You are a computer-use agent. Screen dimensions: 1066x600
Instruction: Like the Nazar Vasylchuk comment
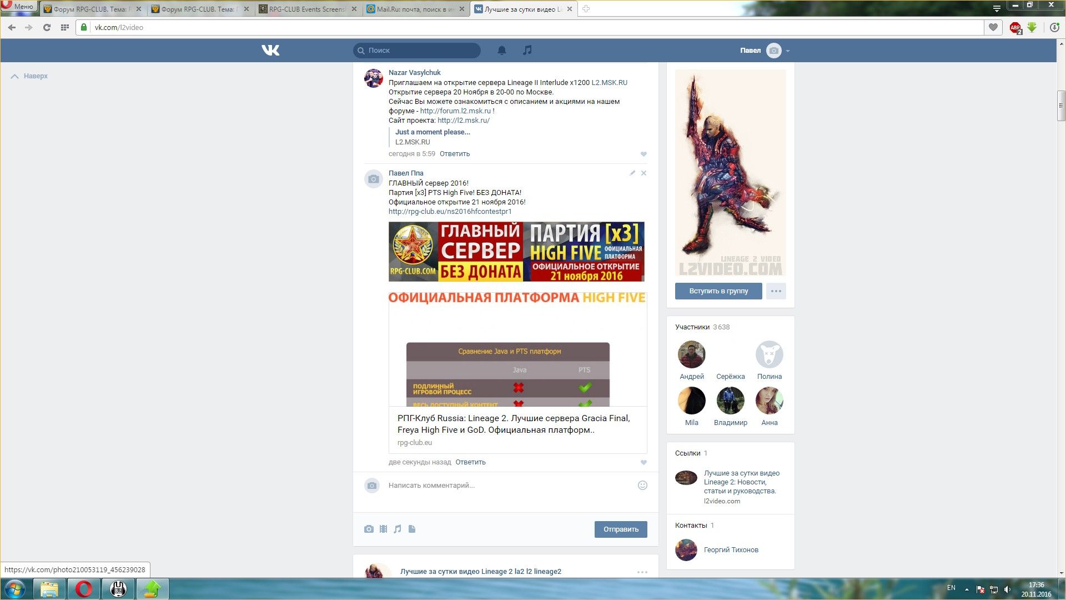pyautogui.click(x=643, y=154)
